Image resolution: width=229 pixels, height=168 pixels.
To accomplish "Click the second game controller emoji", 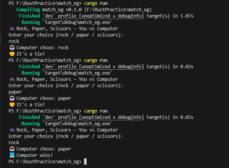I will [12, 79].
